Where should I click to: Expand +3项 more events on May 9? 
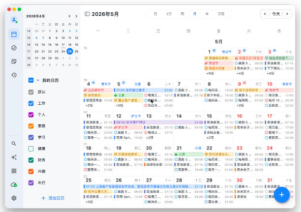240,105
